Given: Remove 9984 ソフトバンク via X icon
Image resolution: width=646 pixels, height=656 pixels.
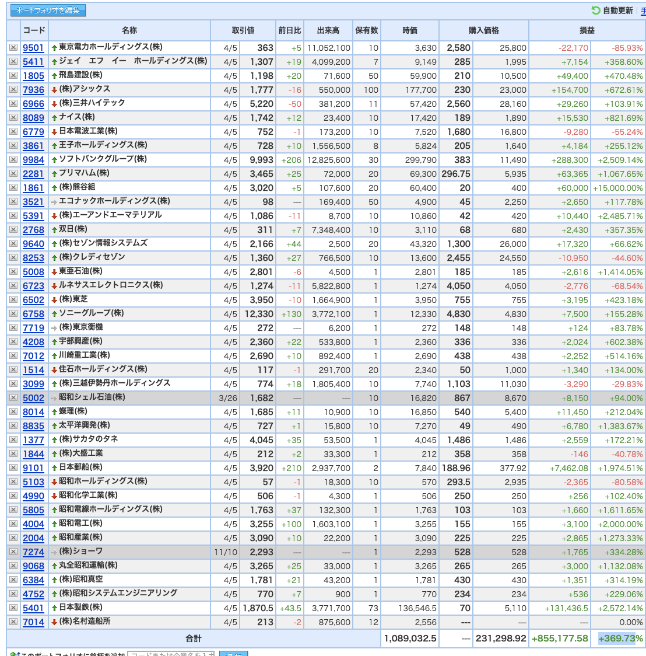Looking at the screenshot, I should point(13,160).
